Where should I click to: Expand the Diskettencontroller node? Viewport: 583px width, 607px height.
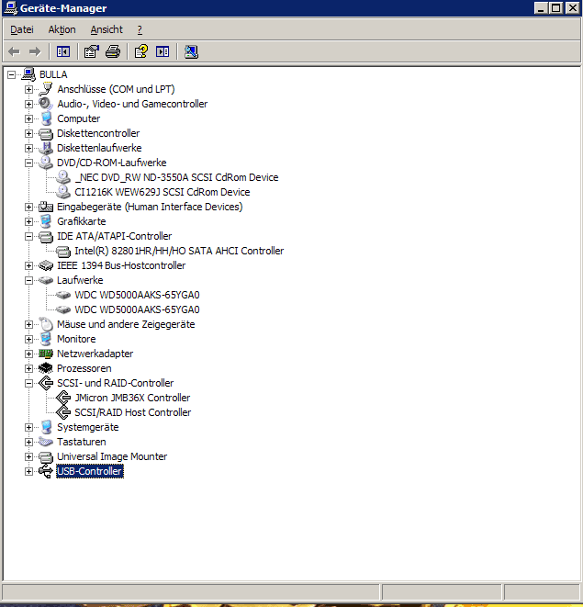[28, 133]
